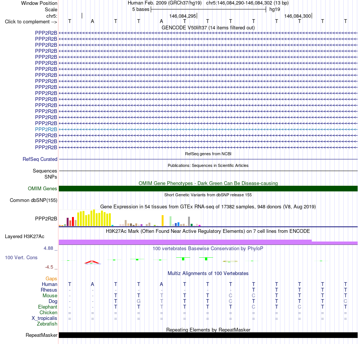
Task: Click the red peak in PhyloP track
Action: tap(92, 262)
